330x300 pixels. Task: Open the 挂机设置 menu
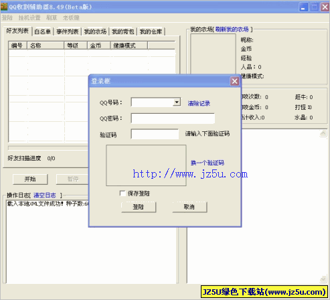29,17
